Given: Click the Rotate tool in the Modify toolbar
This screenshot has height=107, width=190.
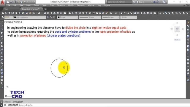Looking at the screenshot, I should [188, 43].
